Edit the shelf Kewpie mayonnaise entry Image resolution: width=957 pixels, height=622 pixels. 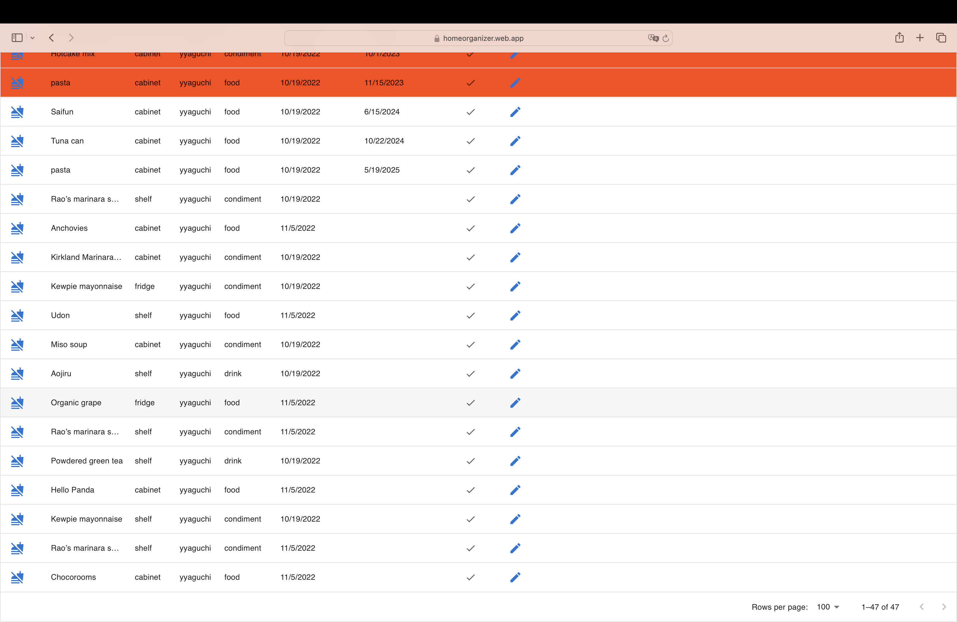click(x=515, y=519)
